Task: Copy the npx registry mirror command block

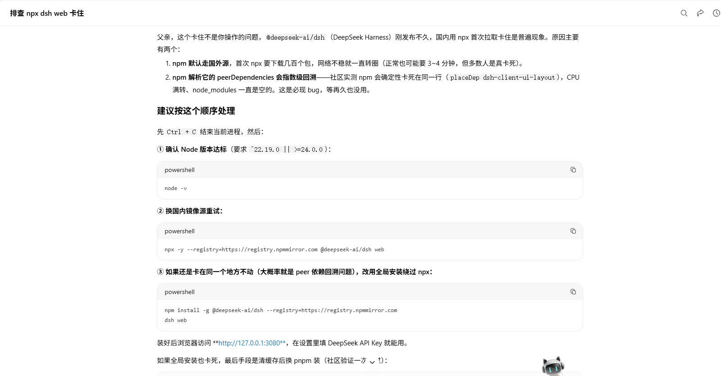Action: (573, 231)
